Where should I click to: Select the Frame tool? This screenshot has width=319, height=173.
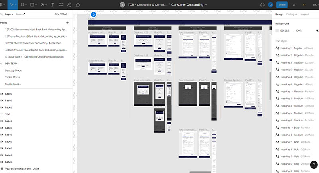(x=22, y=5)
